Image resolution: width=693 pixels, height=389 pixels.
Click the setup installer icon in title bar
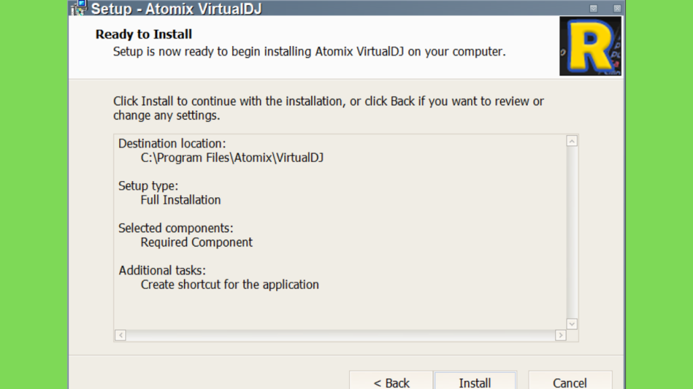point(80,7)
